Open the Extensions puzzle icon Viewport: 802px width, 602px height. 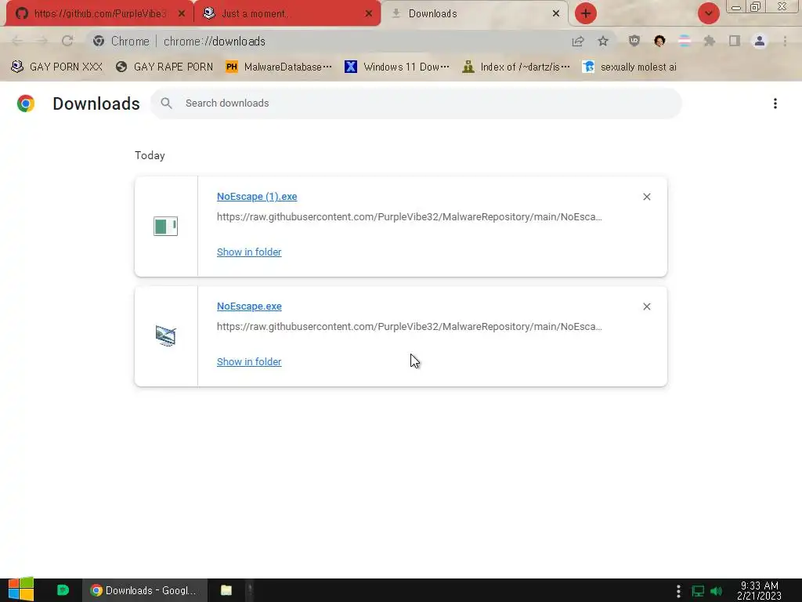point(710,41)
